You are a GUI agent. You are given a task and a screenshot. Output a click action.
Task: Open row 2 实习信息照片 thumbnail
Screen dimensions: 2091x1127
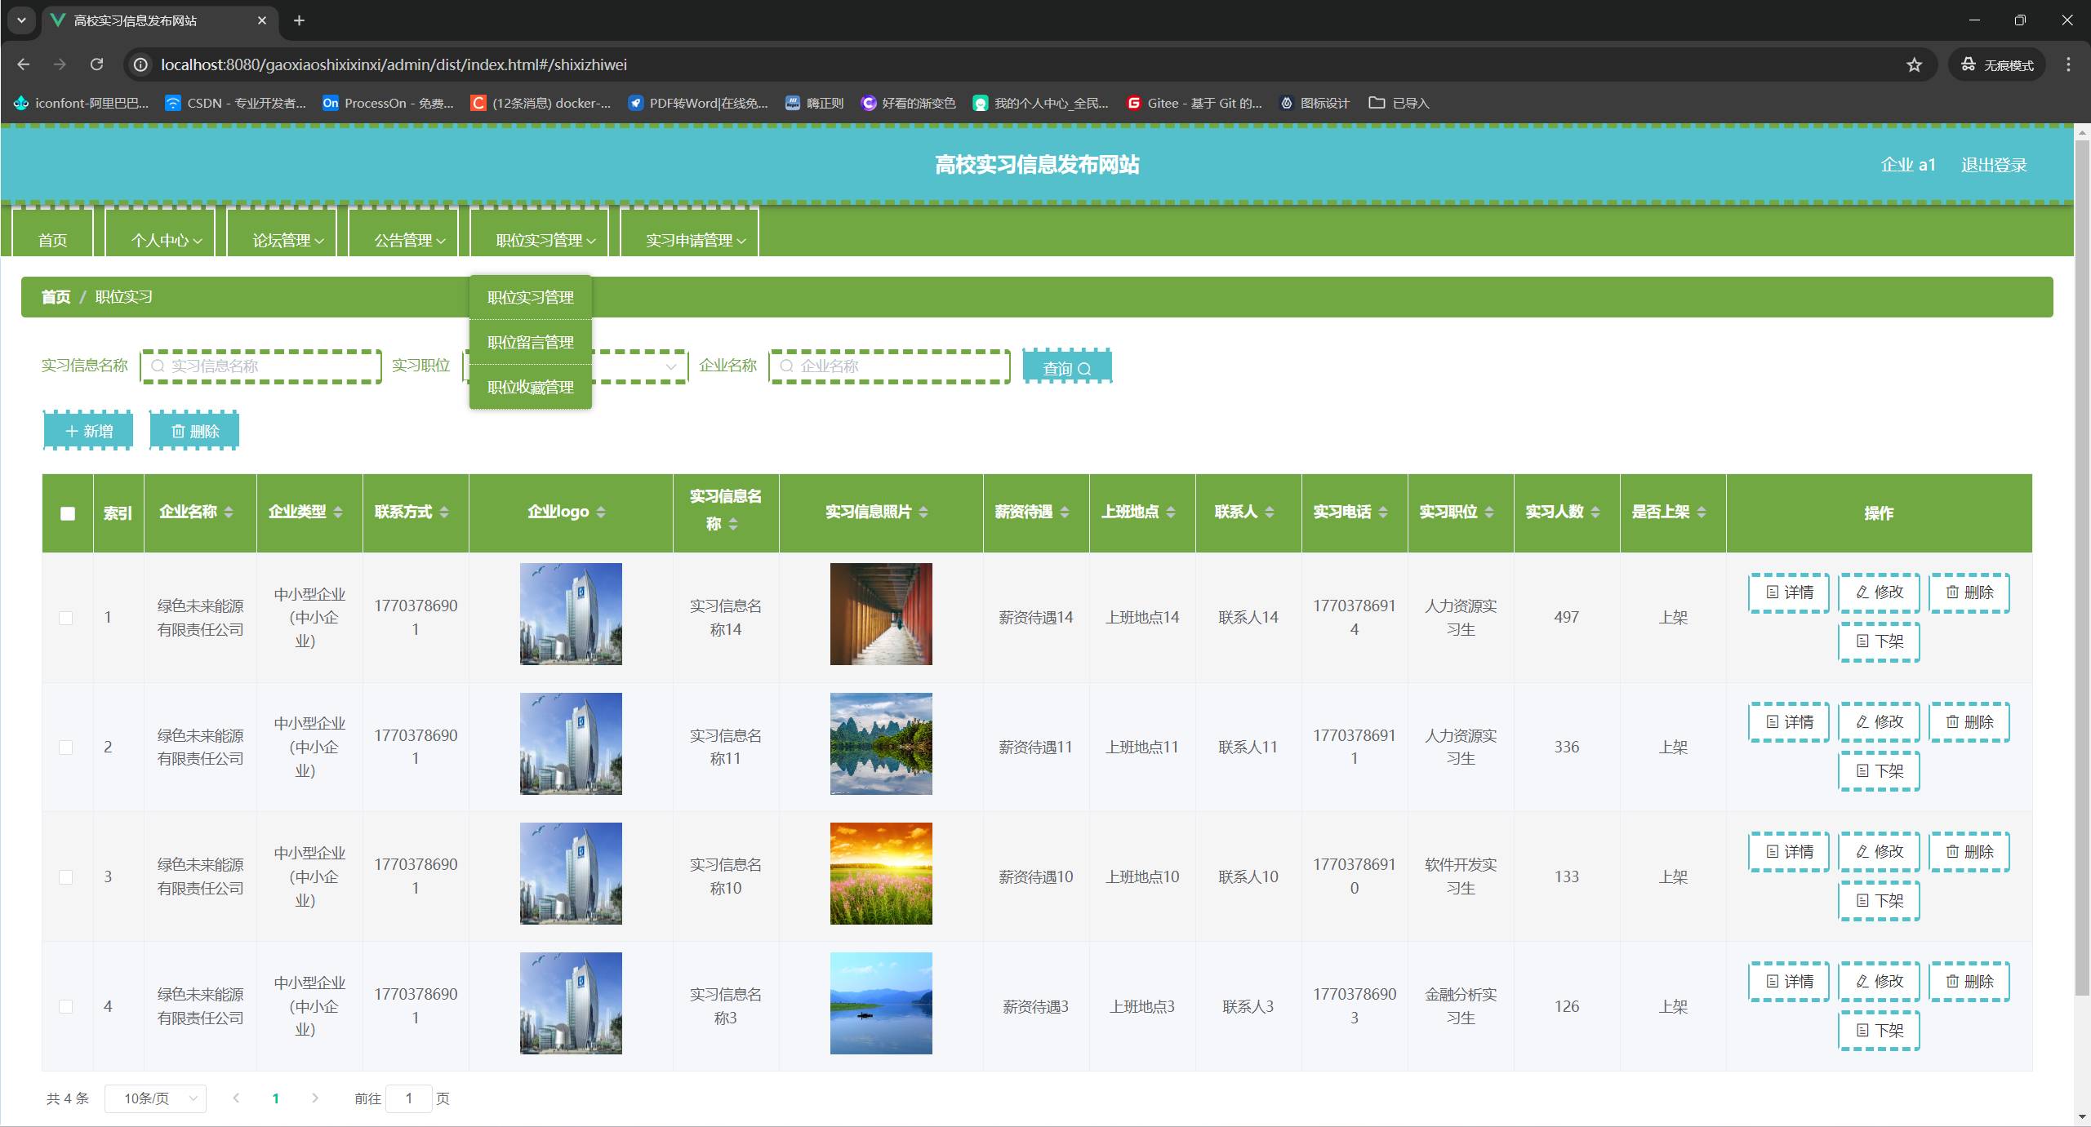click(881, 744)
